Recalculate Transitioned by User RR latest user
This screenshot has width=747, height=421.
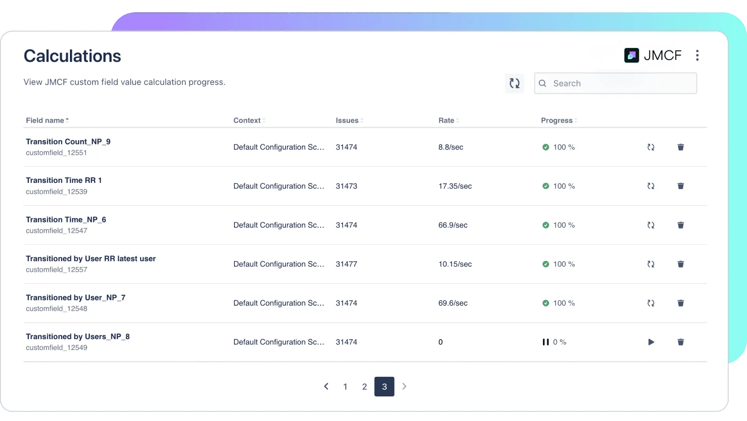[651, 264]
